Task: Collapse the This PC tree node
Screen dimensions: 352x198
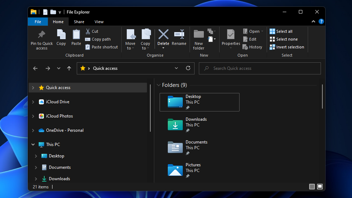Action: click(x=33, y=145)
